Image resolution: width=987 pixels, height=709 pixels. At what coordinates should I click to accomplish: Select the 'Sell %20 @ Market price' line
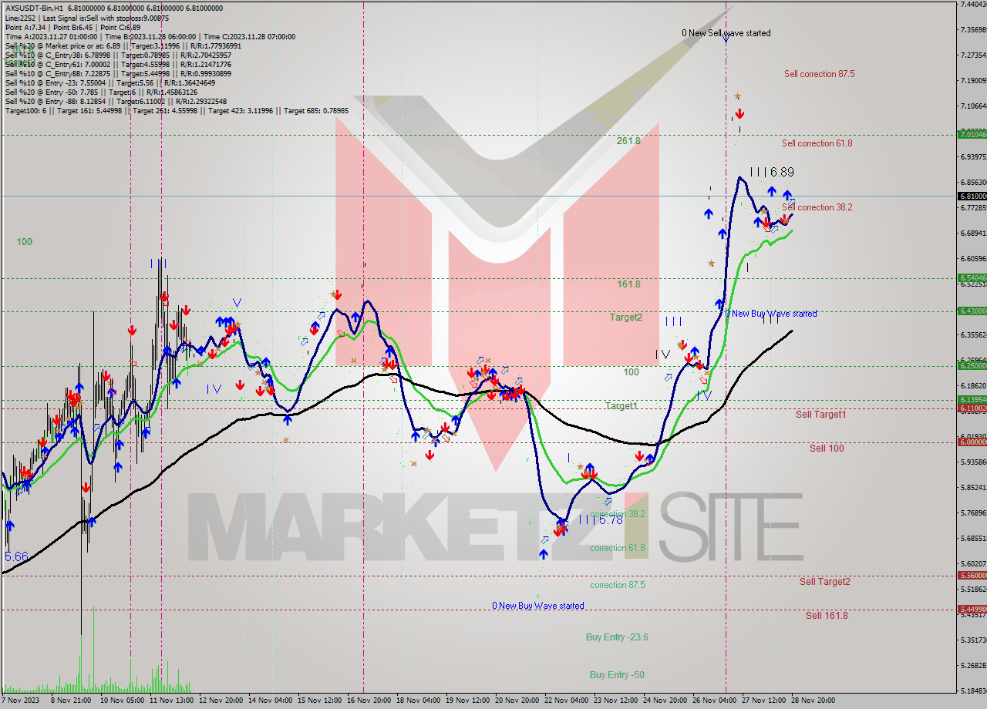[123, 45]
